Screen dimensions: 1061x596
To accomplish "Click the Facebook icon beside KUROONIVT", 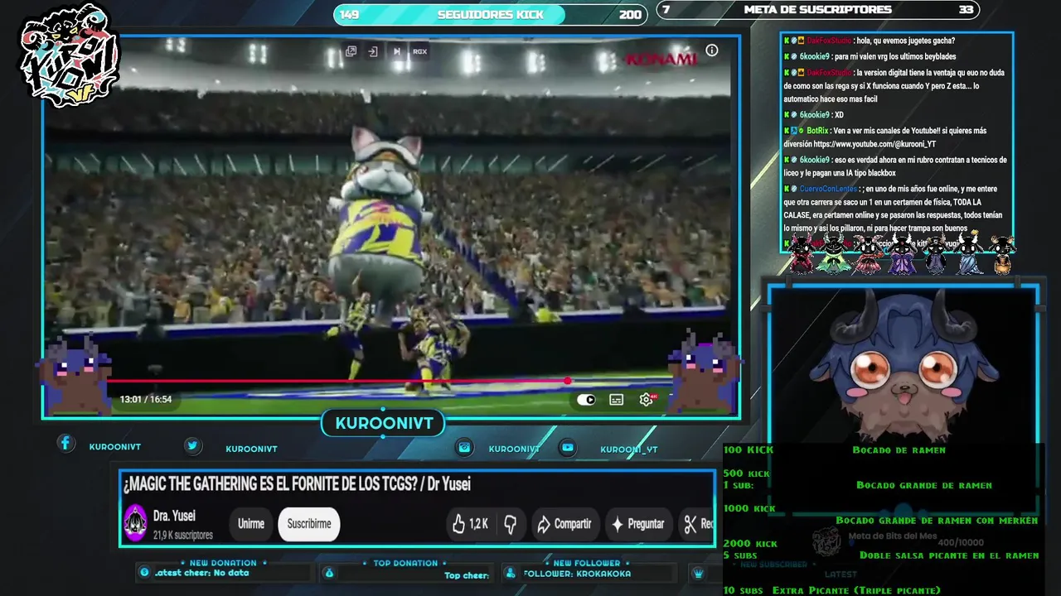I will [65, 443].
